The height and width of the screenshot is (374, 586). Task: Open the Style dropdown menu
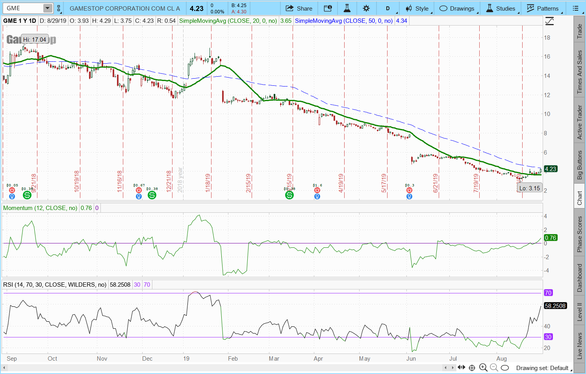pos(417,8)
